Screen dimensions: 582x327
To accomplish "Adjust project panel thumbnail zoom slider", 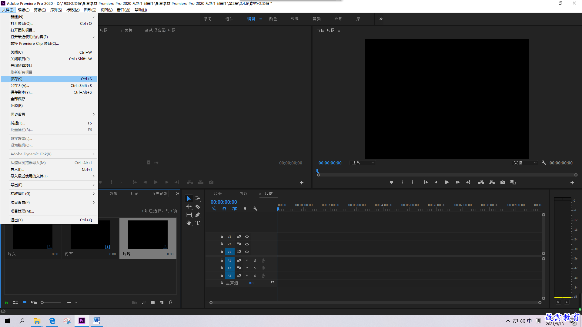I will coord(51,302).
